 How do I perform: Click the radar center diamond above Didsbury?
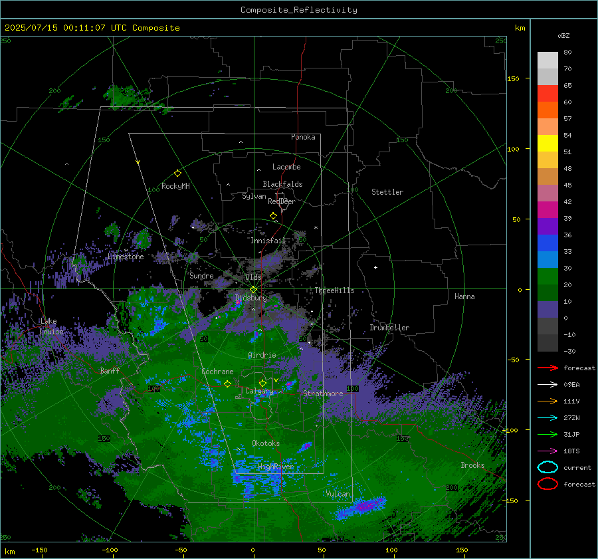253,290
